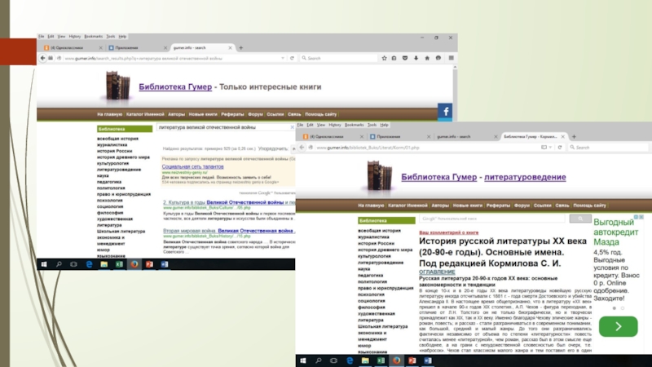The image size is (652, 367).
Task: Click Новые книги in left page nav
Action: (203, 114)
